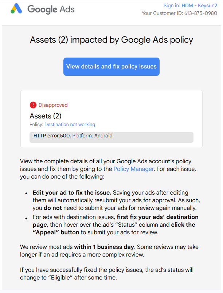Image resolution: width=223 pixels, height=293 pixels.
Task: Click the red Disapproved exclamation icon
Action: [33, 105]
